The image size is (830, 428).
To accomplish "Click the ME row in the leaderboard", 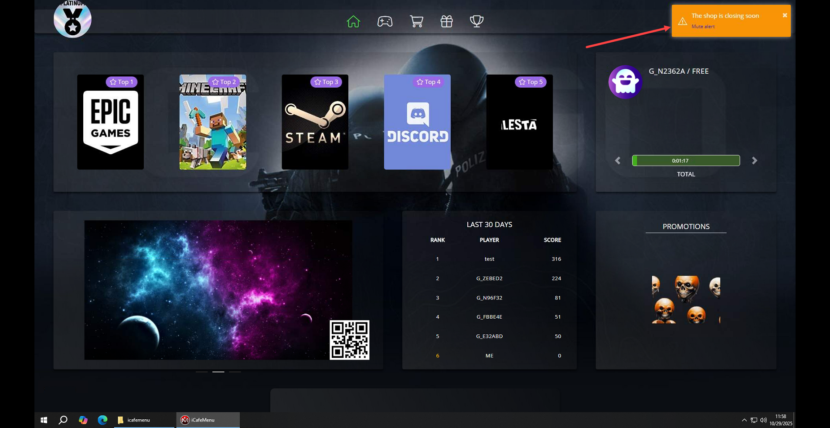I will click(x=489, y=356).
